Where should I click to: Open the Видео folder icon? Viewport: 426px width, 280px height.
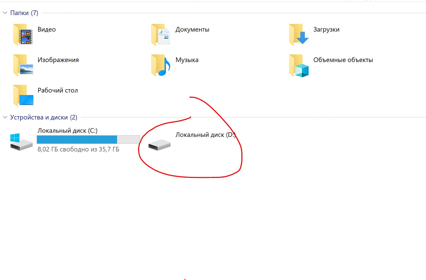(x=23, y=34)
